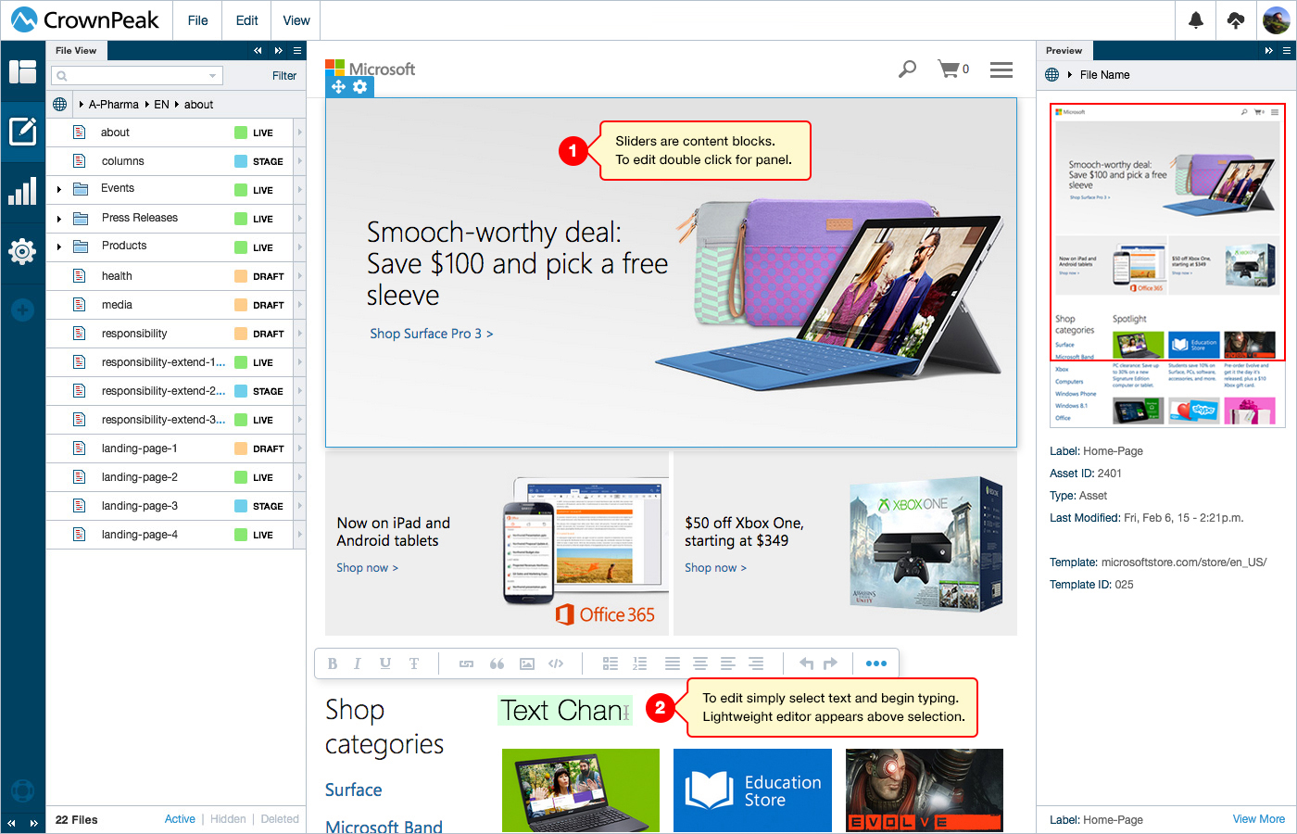The height and width of the screenshot is (834, 1297).
Task: Click the EN breadcrumb
Action: pyautogui.click(x=162, y=105)
